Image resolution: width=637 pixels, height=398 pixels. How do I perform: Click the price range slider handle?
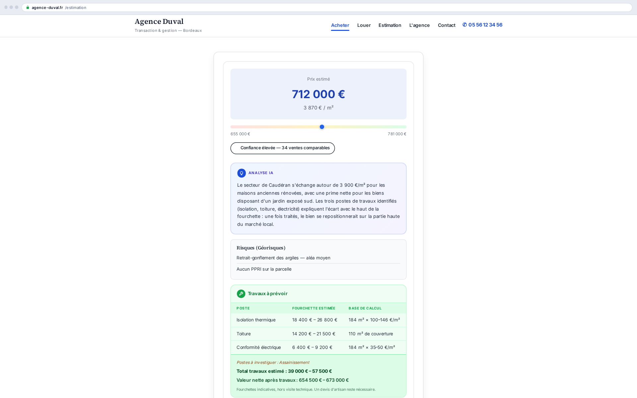[x=322, y=127]
